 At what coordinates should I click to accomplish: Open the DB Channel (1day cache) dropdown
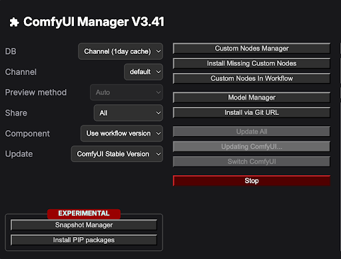(121, 51)
